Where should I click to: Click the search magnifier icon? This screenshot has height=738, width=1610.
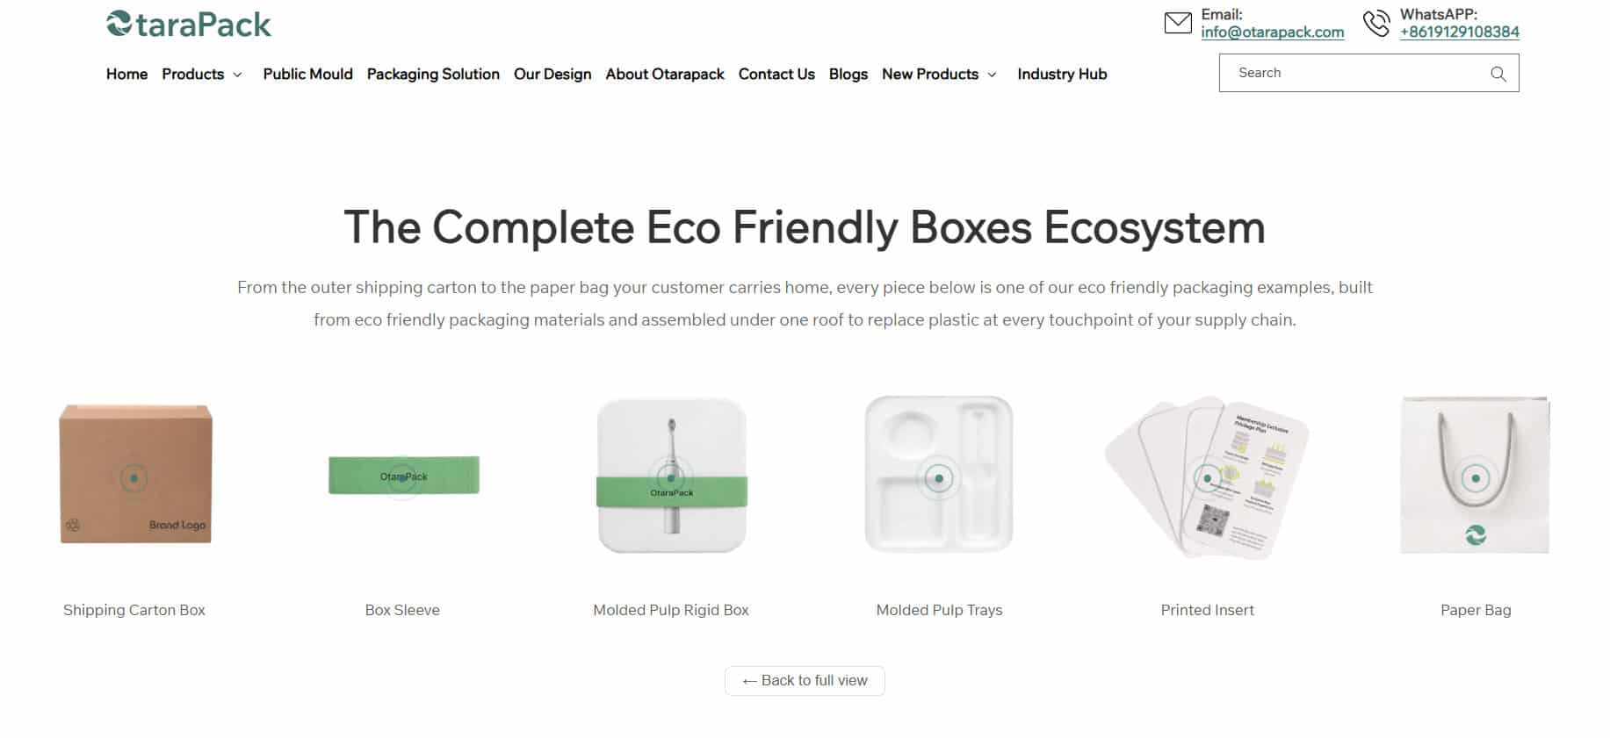1498,74
